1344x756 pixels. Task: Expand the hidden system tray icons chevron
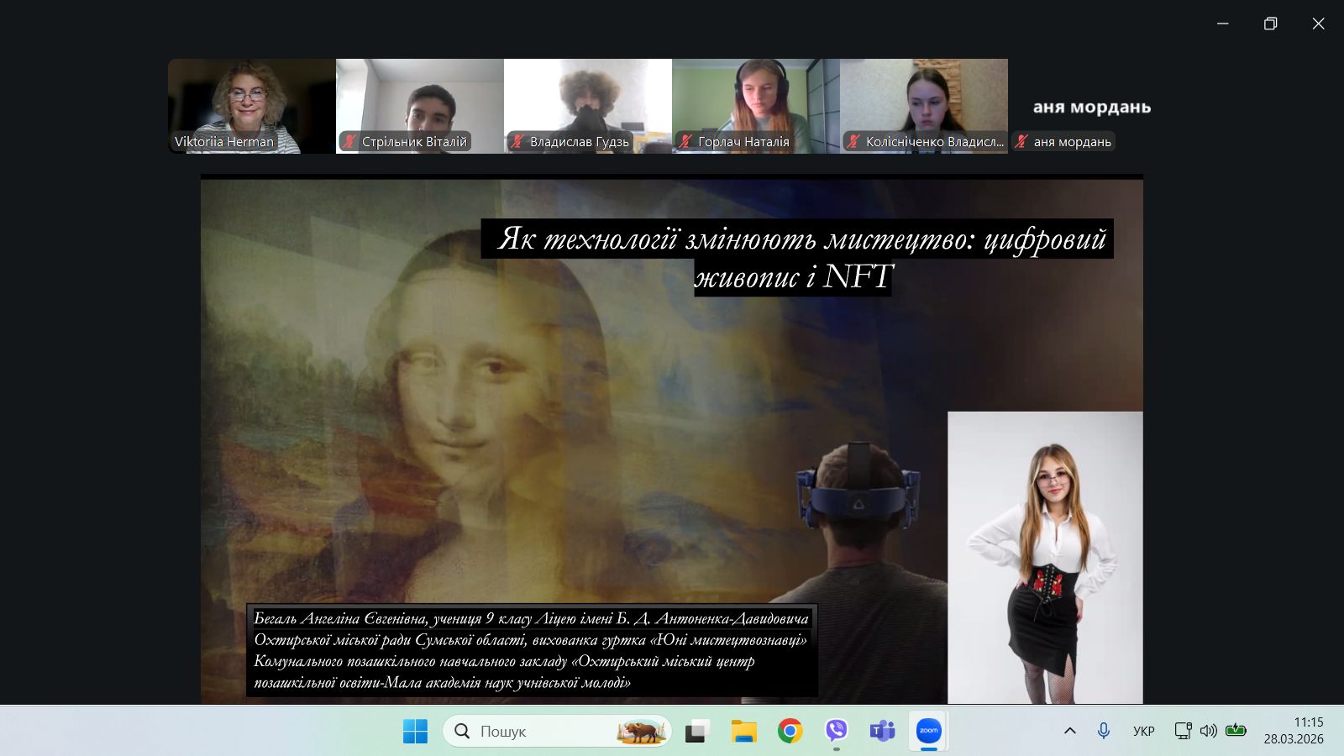click(1069, 731)
